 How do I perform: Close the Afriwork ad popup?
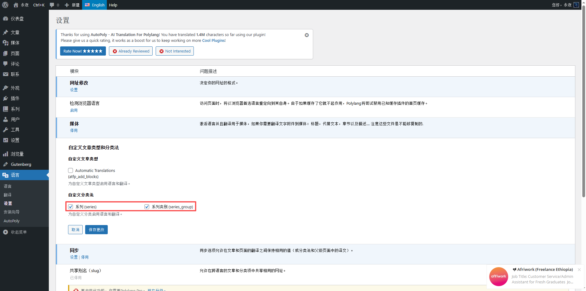(579, 270)
